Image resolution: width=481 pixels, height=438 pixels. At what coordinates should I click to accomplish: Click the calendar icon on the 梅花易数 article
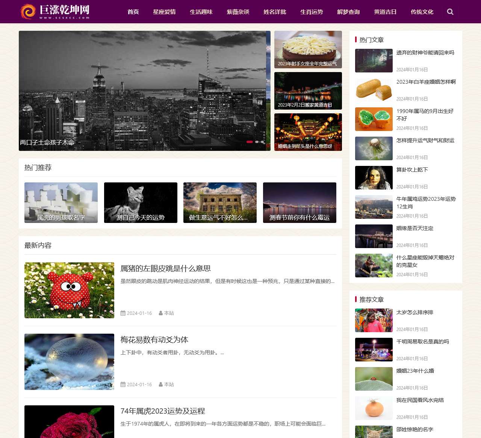point(123,384)
